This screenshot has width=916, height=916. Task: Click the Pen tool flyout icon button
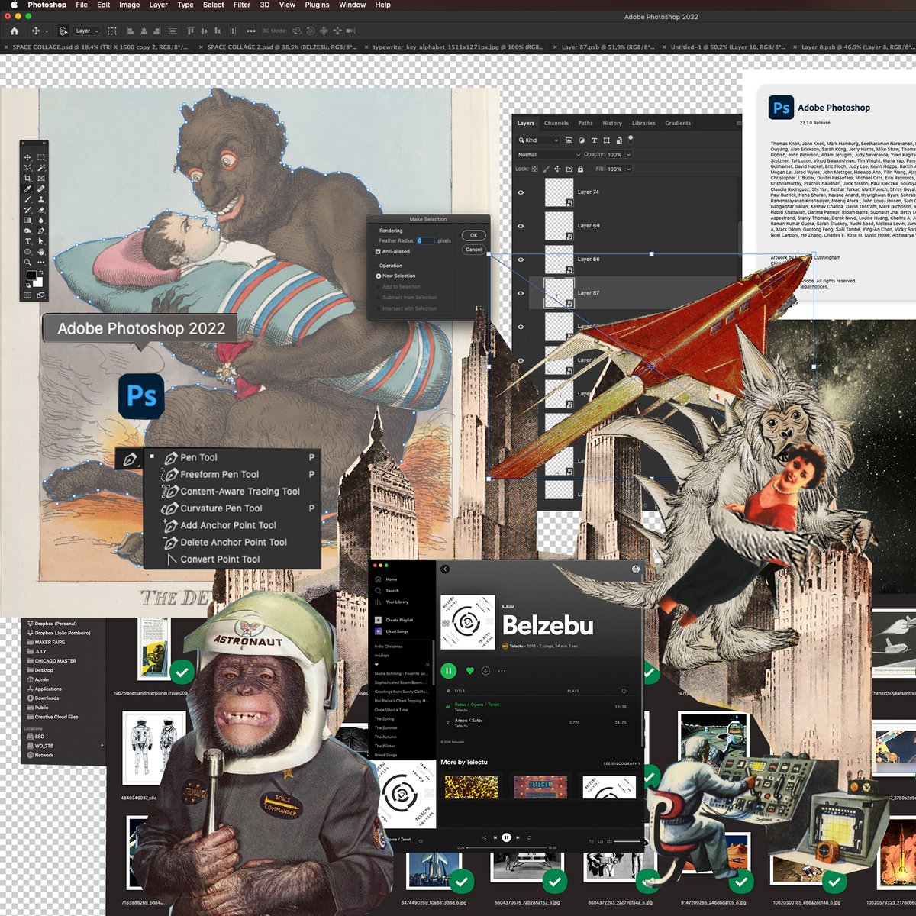point(131,459)
